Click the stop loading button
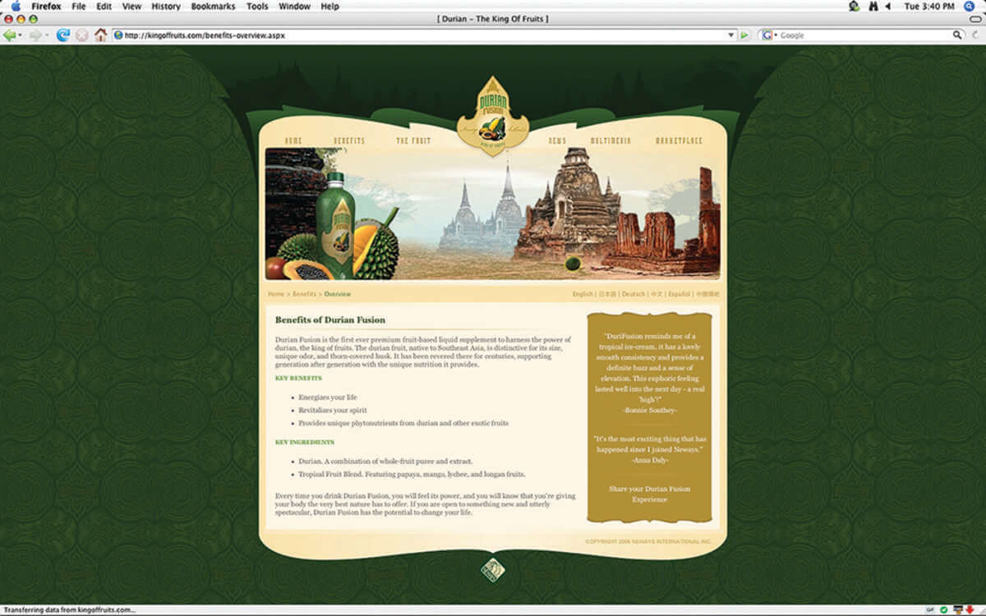986x616 pixels. [82, 35]
